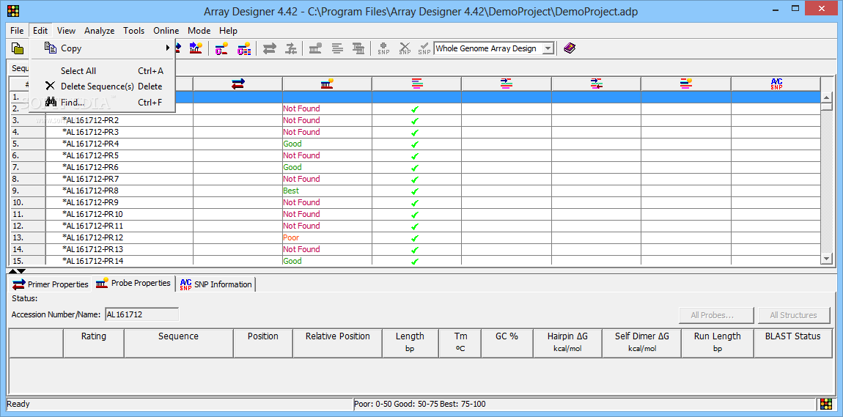
Task: Select the *AL161712-PR14 sequence row
Action: point(416,261)
